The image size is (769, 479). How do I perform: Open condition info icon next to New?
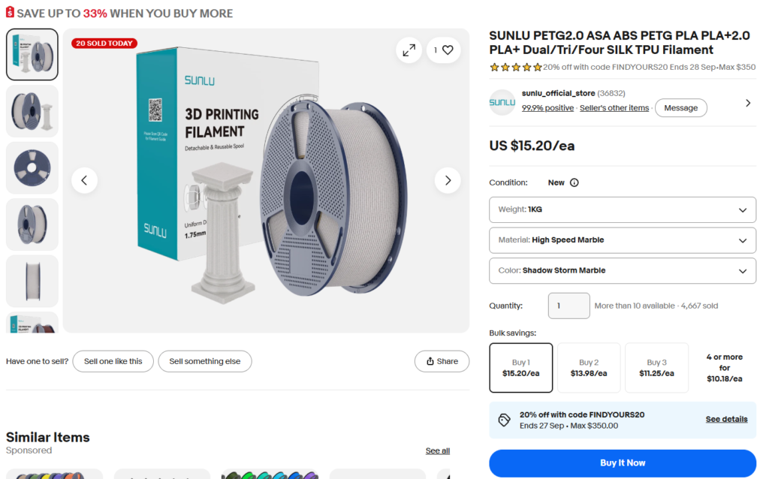[574, 183]
